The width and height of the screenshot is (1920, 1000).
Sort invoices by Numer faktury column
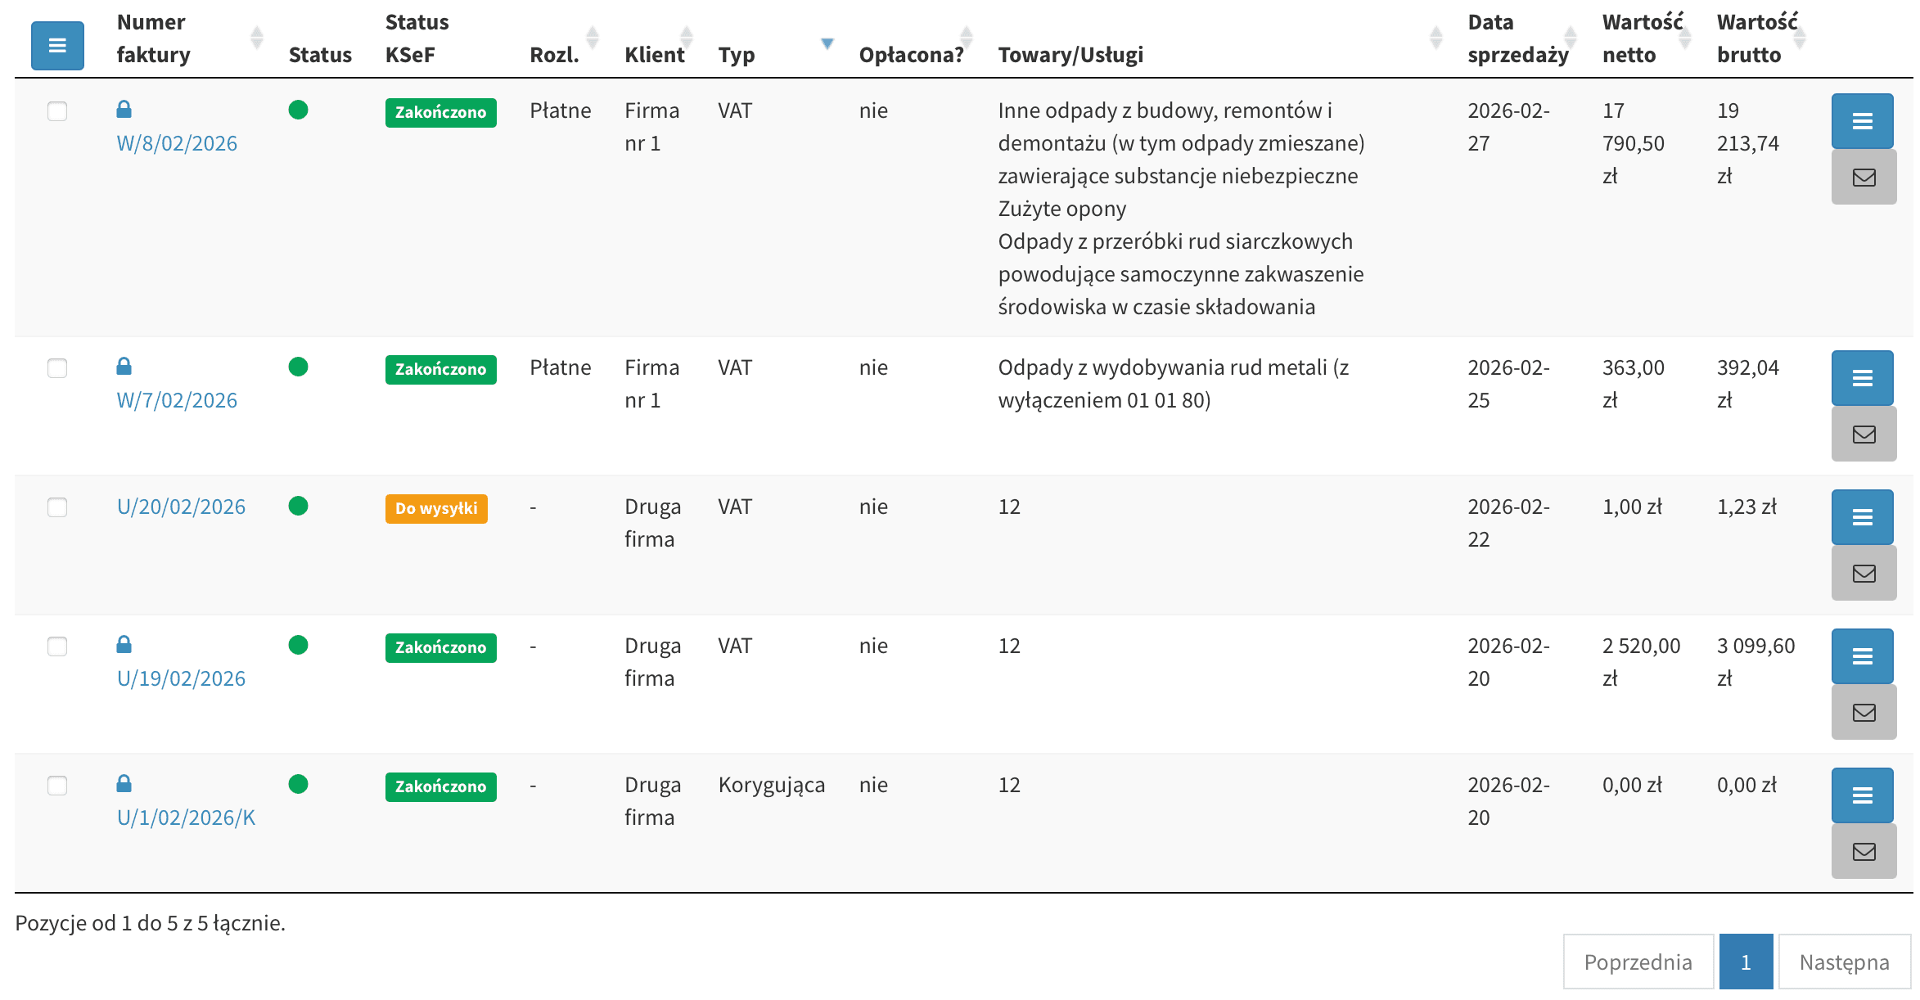pos(257,36)
